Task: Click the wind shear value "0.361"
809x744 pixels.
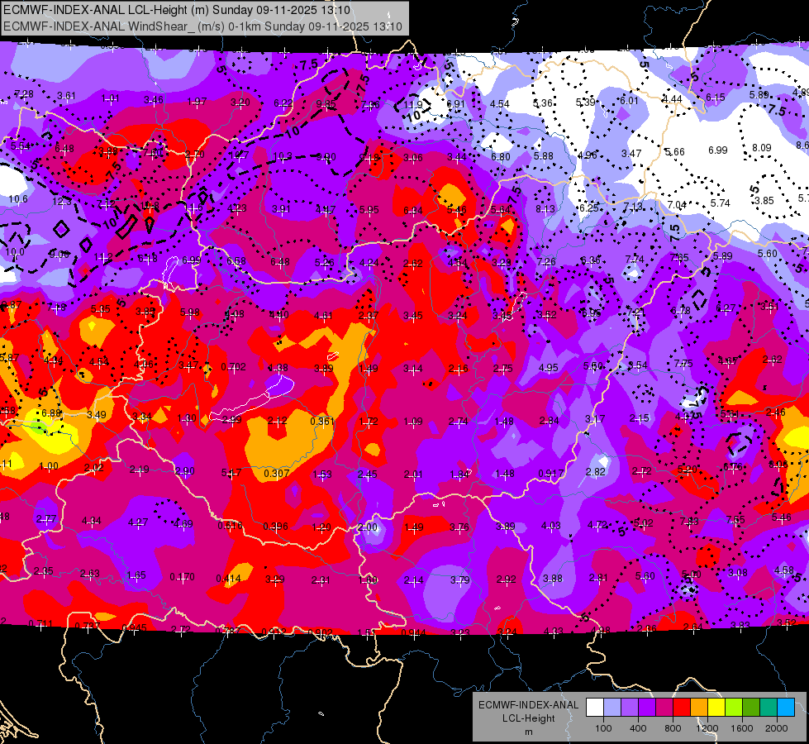Action: coord(322,422)
